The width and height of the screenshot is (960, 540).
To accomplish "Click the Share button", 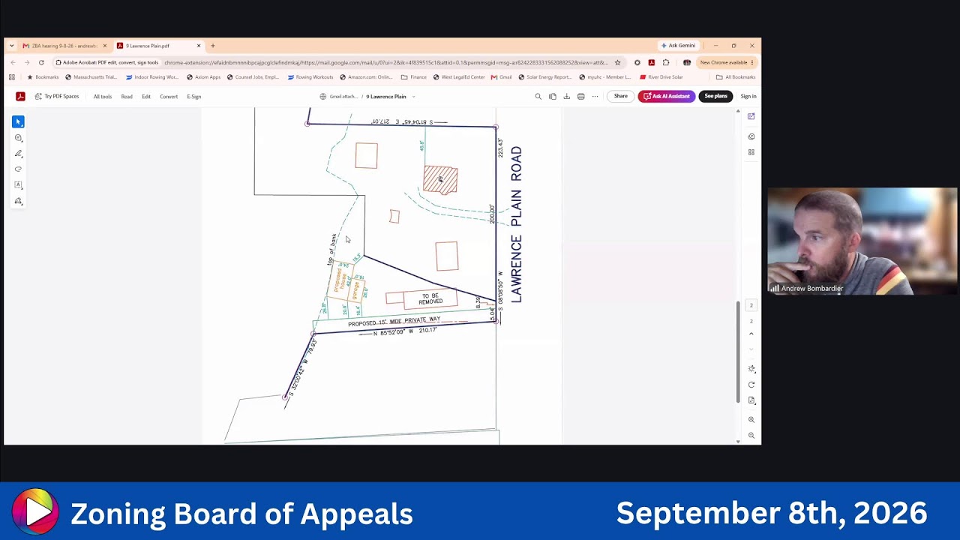I will tap(621, 96).
